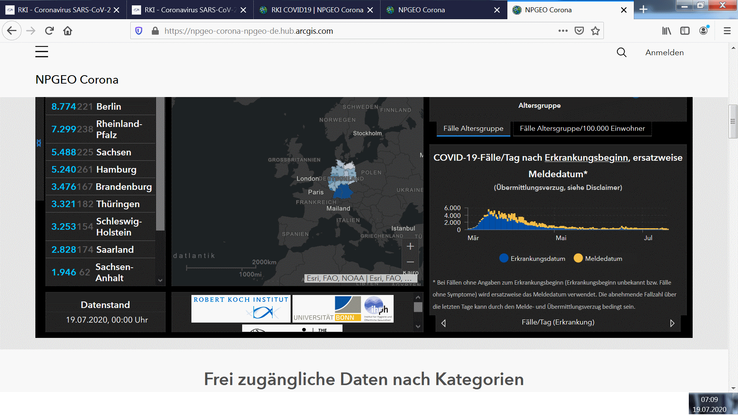Switch to Fälle Altersgruppe/100.000 Einwohner tab
Viewport: 738px width, 415px height.
(x=582, y=128)
